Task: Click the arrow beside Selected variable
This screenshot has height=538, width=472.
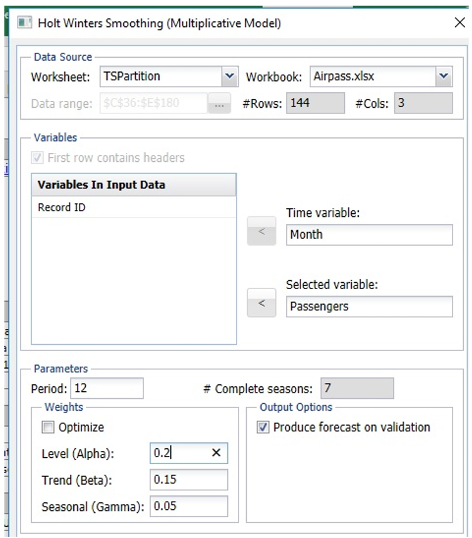Action: coord(262,303)
